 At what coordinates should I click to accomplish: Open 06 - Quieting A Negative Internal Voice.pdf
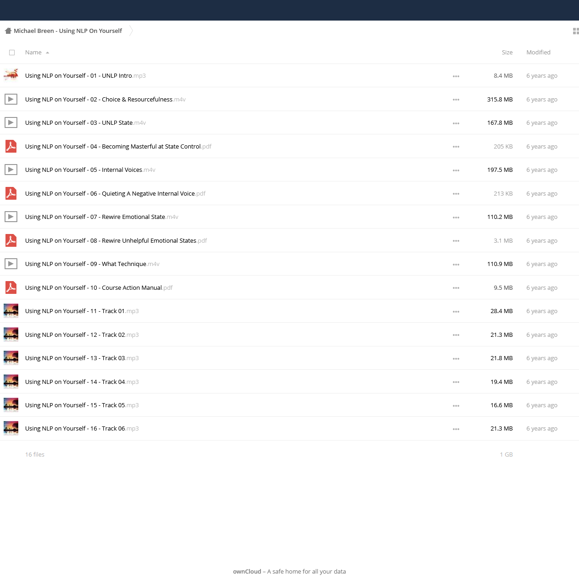coord(115,194)
